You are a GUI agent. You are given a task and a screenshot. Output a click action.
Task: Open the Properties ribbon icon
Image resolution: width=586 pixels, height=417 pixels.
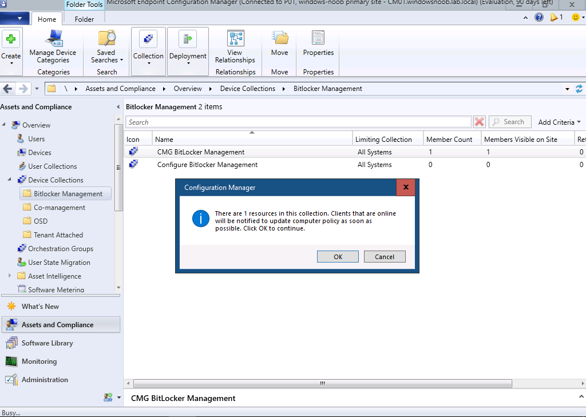[318, 38]
